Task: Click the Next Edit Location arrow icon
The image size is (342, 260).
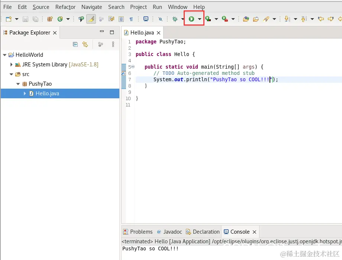Action: (x=330, y=19)
